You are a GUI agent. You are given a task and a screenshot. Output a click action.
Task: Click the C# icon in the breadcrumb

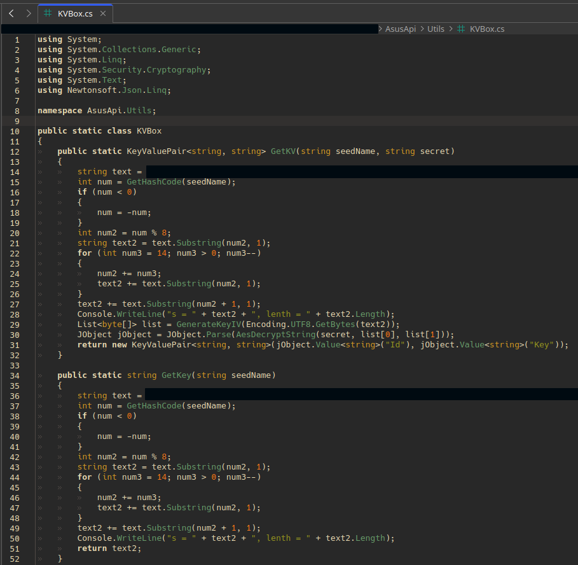pos(461,29)
